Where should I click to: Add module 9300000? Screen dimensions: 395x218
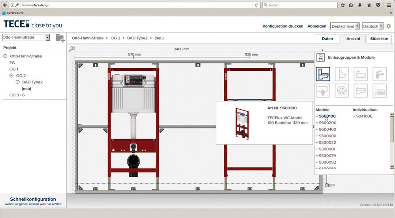(326, 136)
